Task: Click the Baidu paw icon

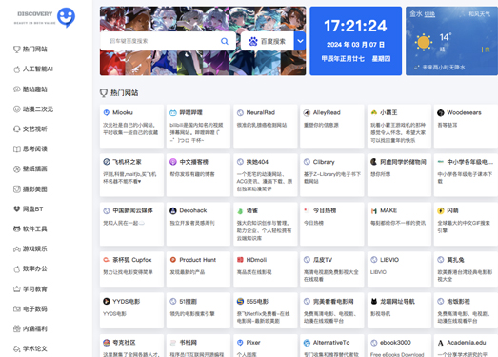Action: click(253, 41)
